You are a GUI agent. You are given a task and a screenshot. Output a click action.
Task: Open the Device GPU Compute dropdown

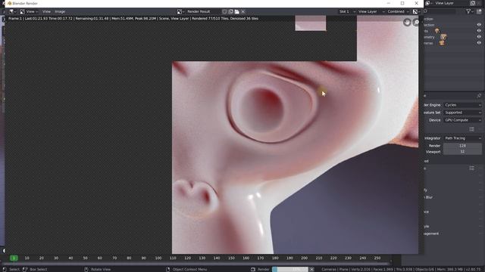tap(463, 120)
